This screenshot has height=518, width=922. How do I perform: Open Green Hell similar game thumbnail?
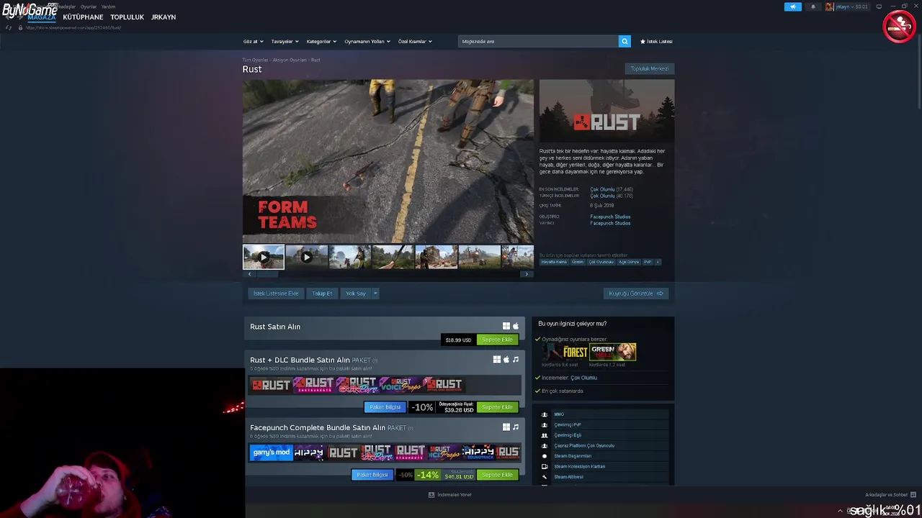coord(612,352)
